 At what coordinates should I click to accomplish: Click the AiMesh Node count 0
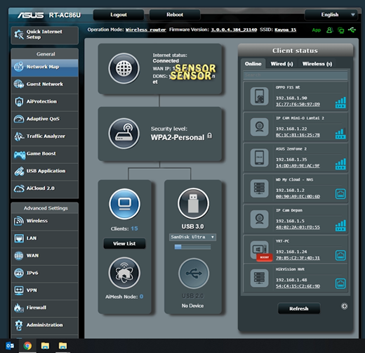pos(141,297)
